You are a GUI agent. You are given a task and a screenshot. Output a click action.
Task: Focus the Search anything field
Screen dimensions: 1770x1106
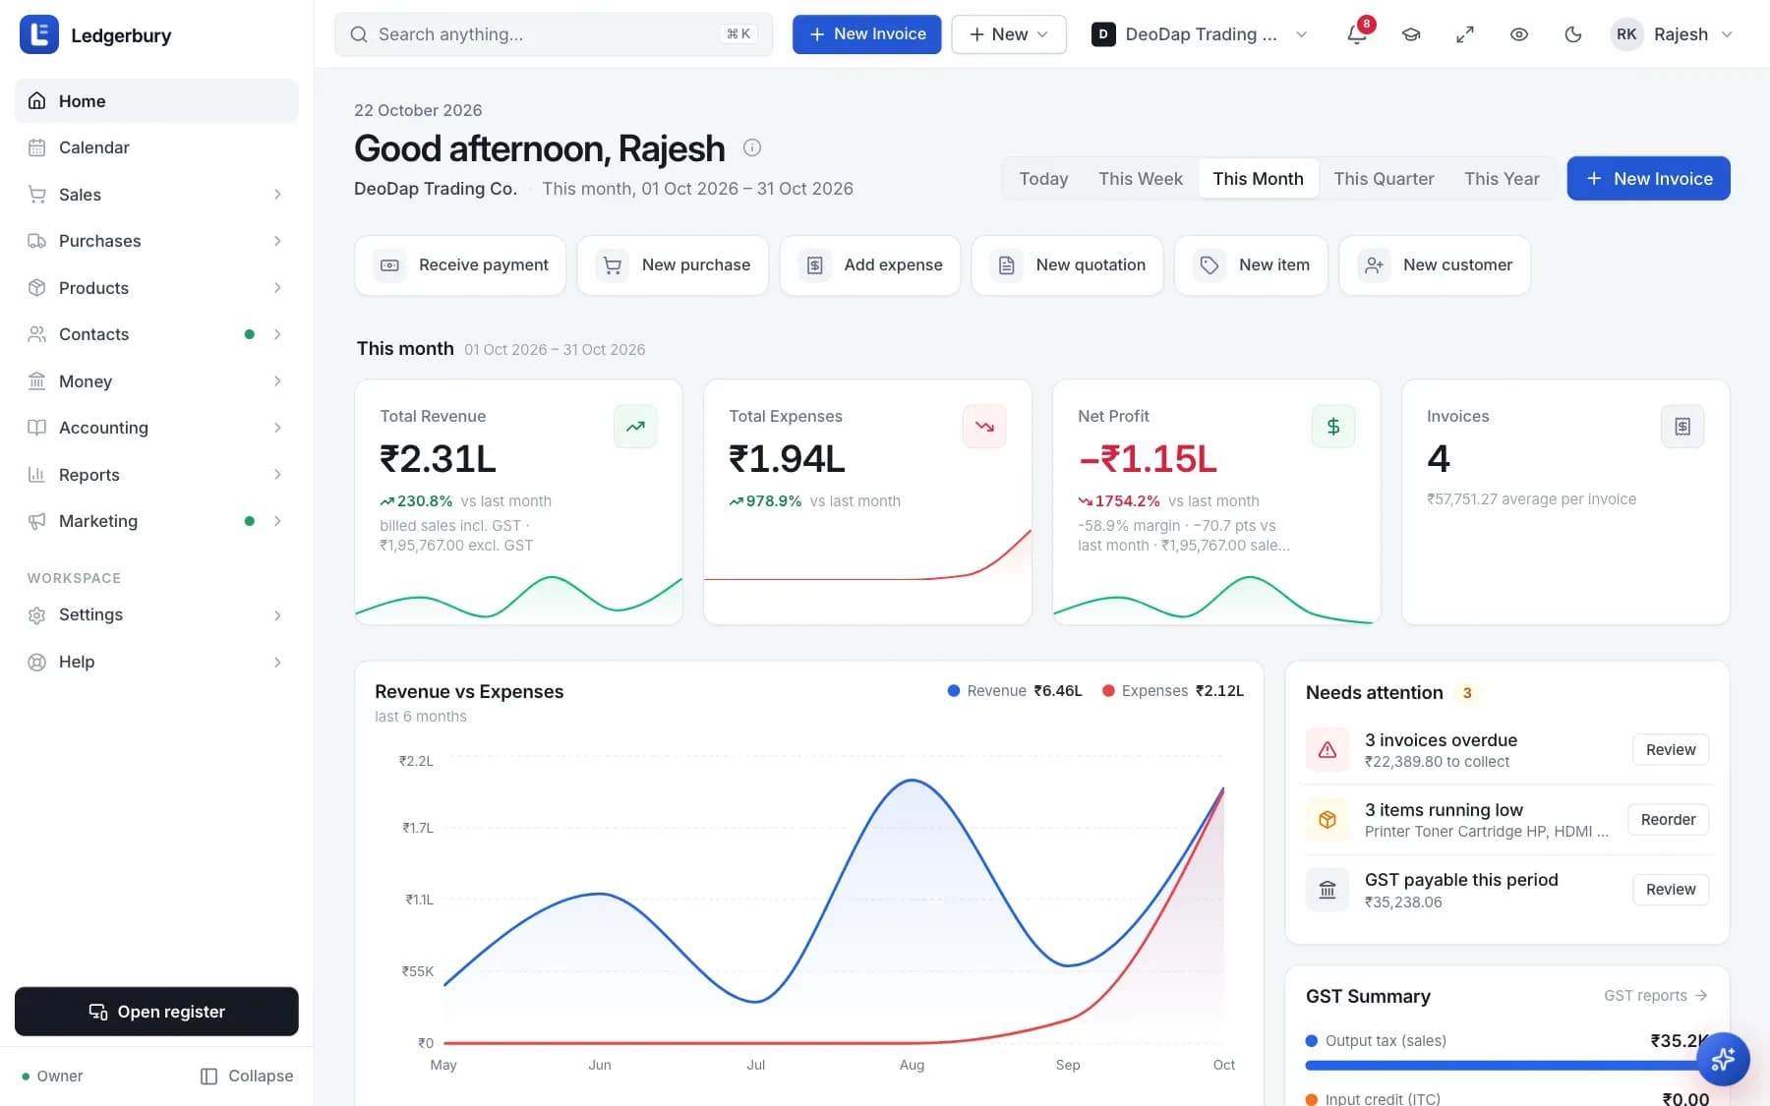click(x=554, y=34)
